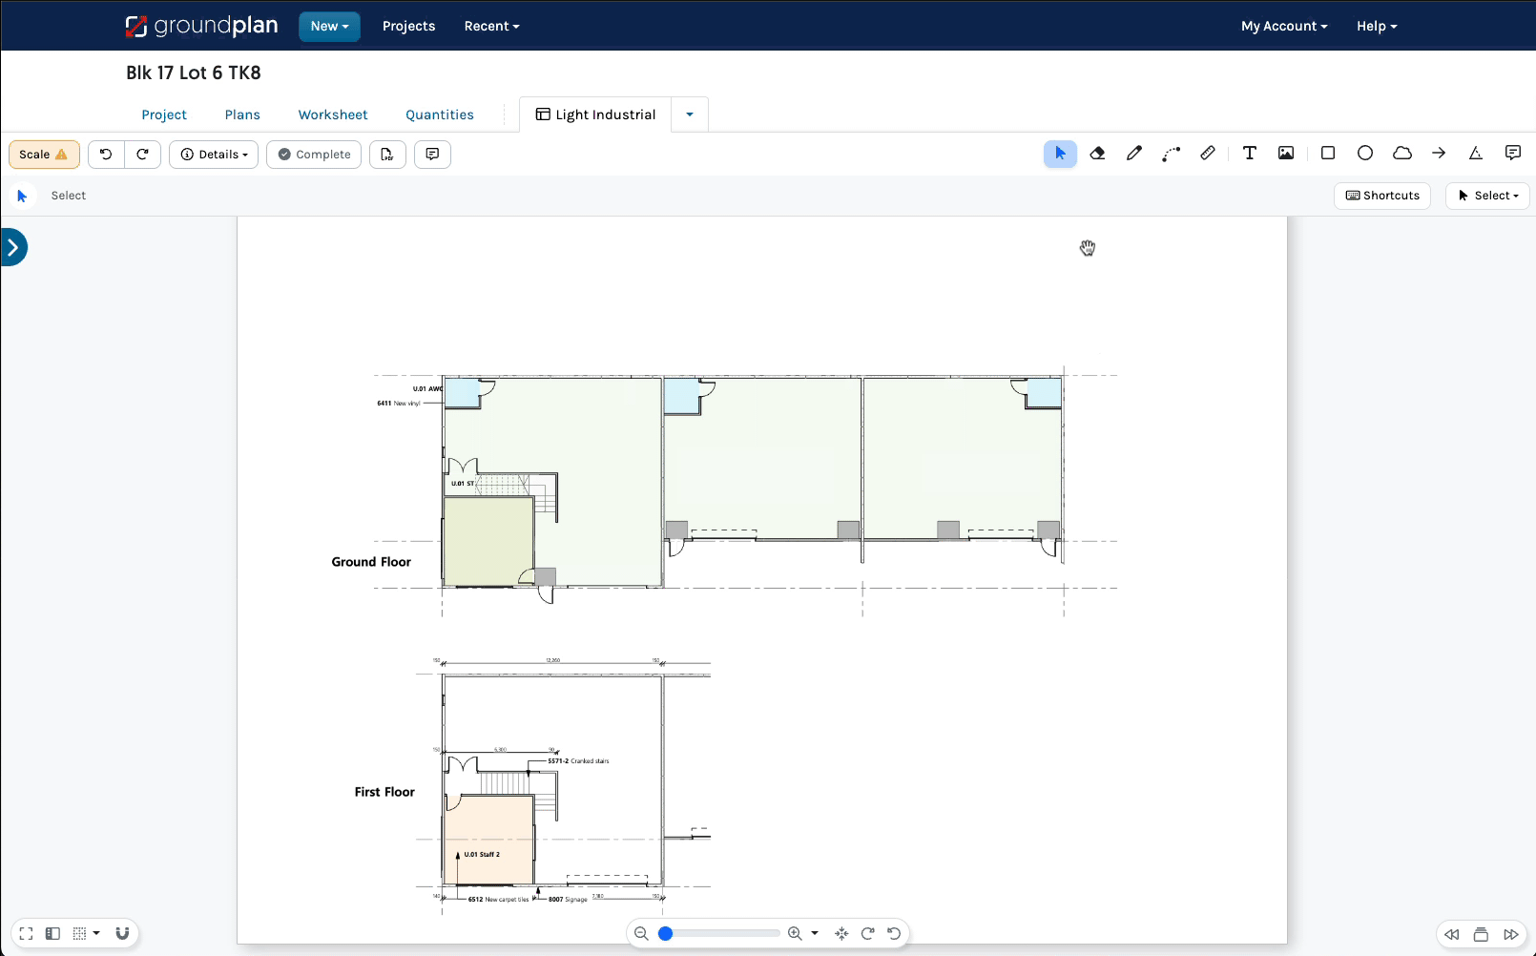Rotate plan counterclockwise
The image size is (1536, 956).
[894, 934]
